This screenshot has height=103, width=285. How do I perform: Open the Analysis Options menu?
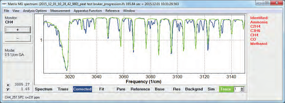pos(35,11)
